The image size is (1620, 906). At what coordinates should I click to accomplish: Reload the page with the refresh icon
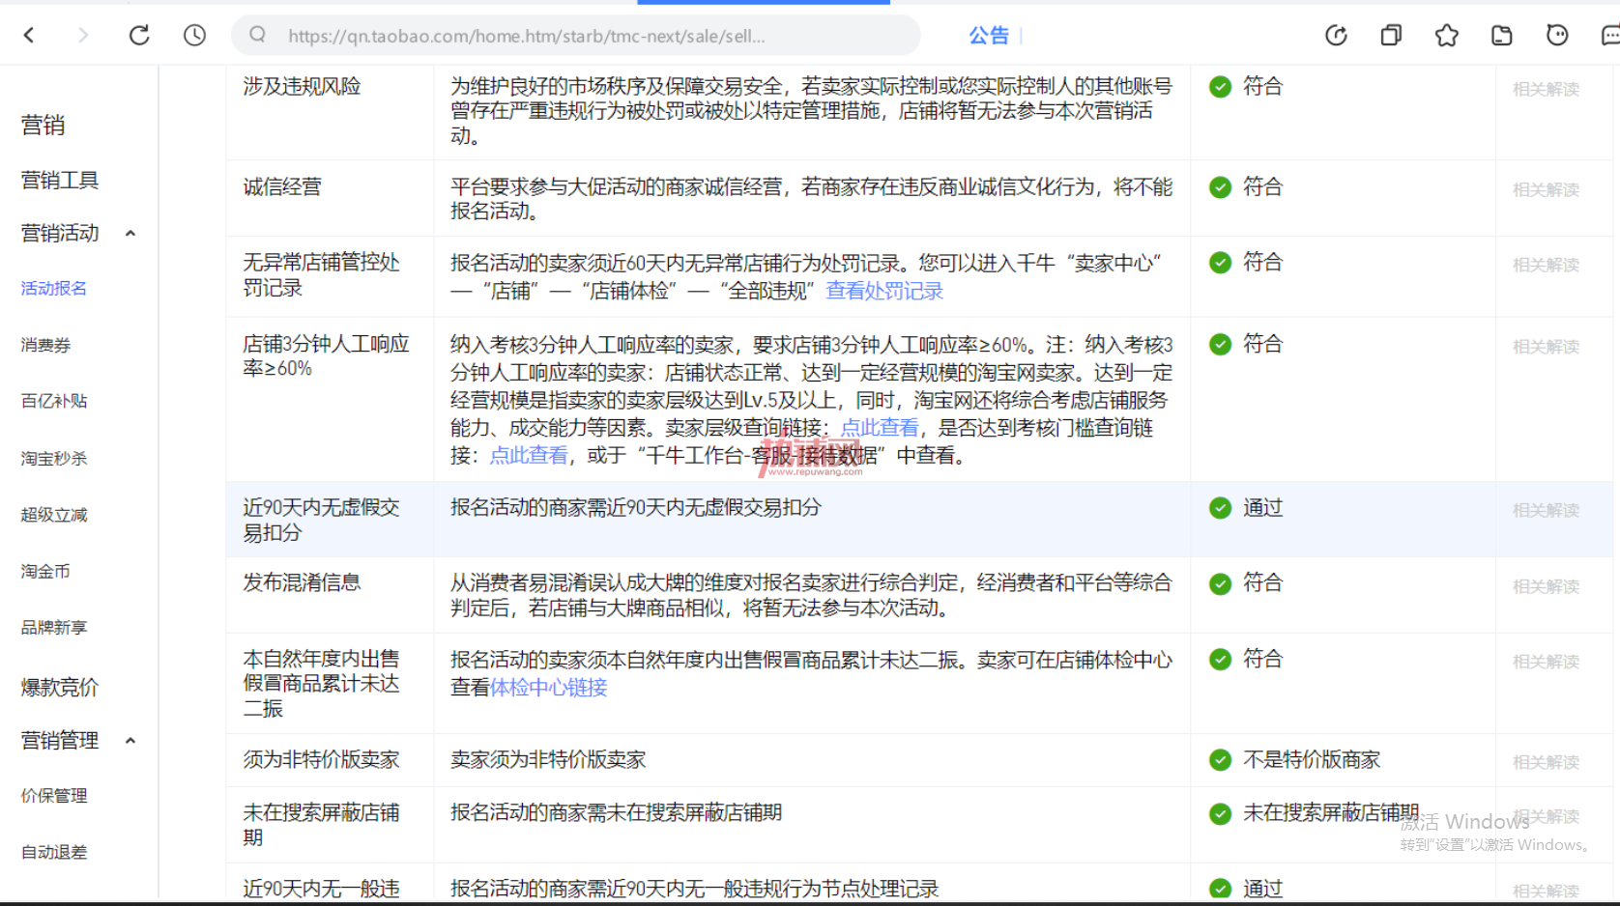[139, 36]
